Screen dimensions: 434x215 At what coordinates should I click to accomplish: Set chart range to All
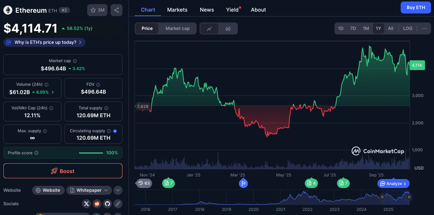(x=391, y=28)
